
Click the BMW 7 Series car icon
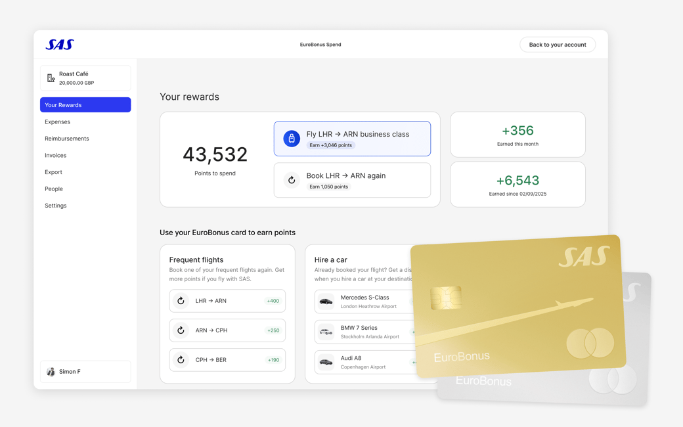pyautogui.click(x=326, y=332)
